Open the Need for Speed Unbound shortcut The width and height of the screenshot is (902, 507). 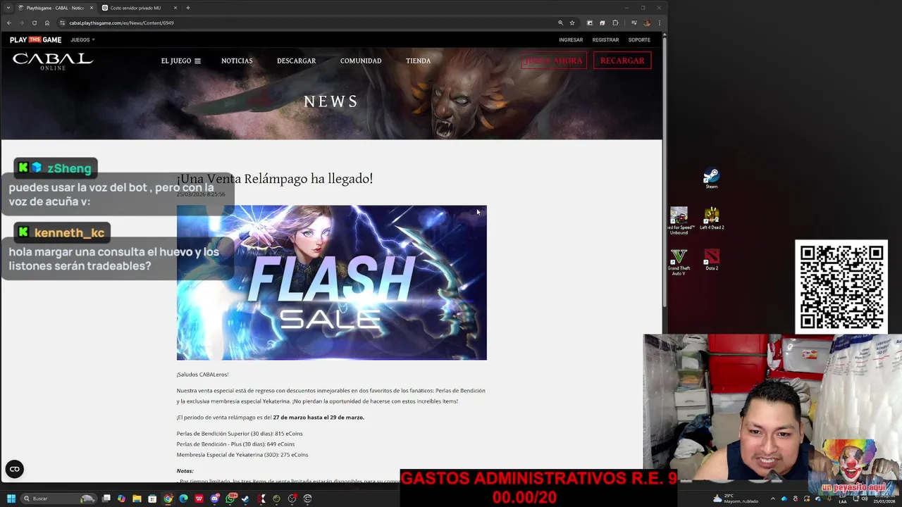click(x=679, y=220)
